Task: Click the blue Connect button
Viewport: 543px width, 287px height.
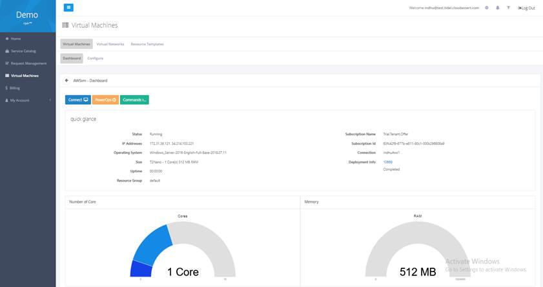Action: [77, 100]
